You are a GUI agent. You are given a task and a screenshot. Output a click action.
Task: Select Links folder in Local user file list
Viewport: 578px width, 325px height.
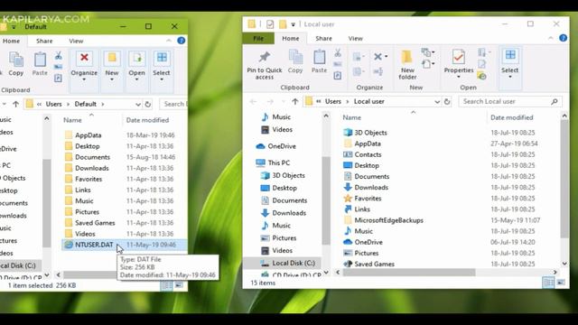coord(362,209)
